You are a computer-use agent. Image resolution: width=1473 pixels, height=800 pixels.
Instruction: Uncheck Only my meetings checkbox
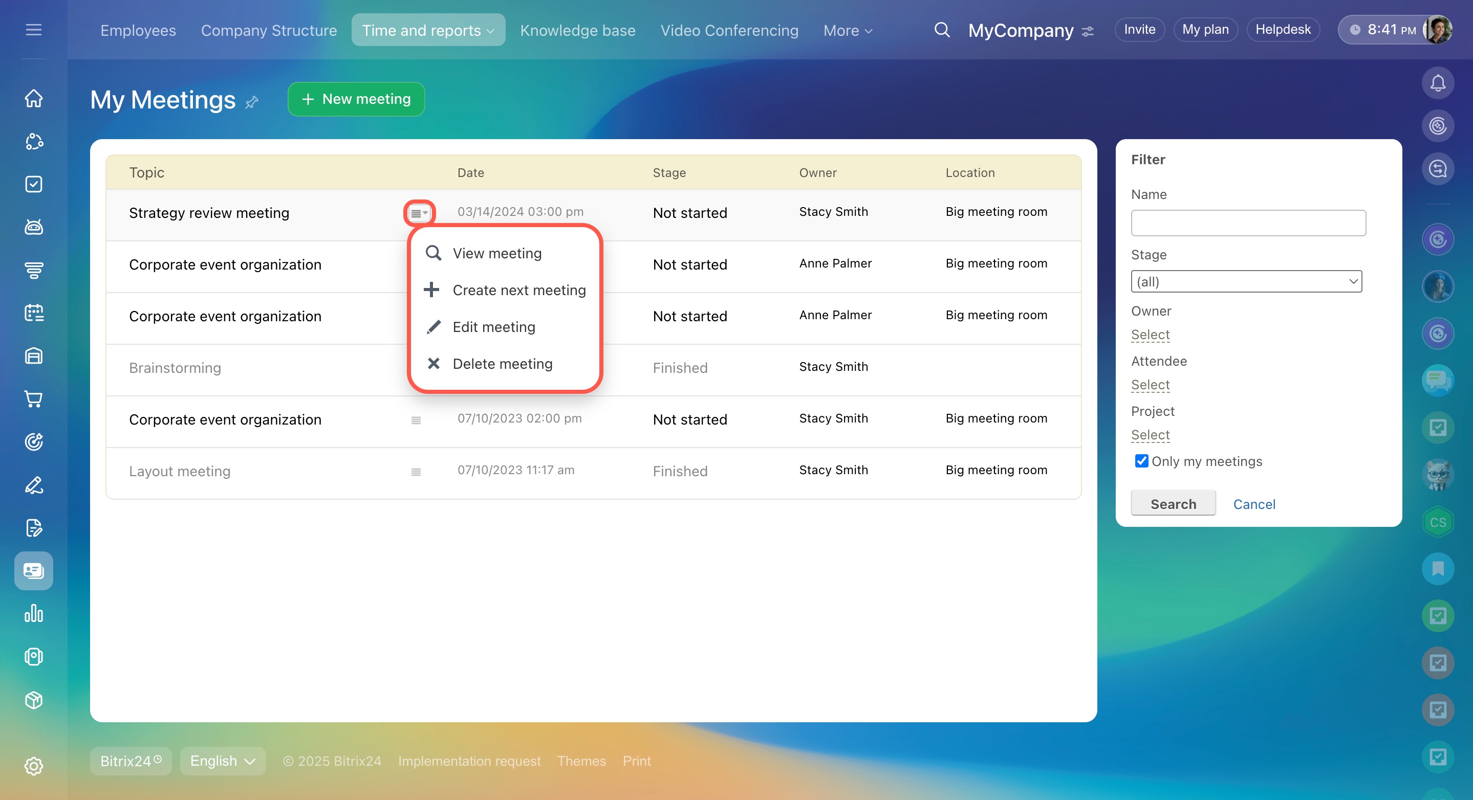click(1141, 460)
